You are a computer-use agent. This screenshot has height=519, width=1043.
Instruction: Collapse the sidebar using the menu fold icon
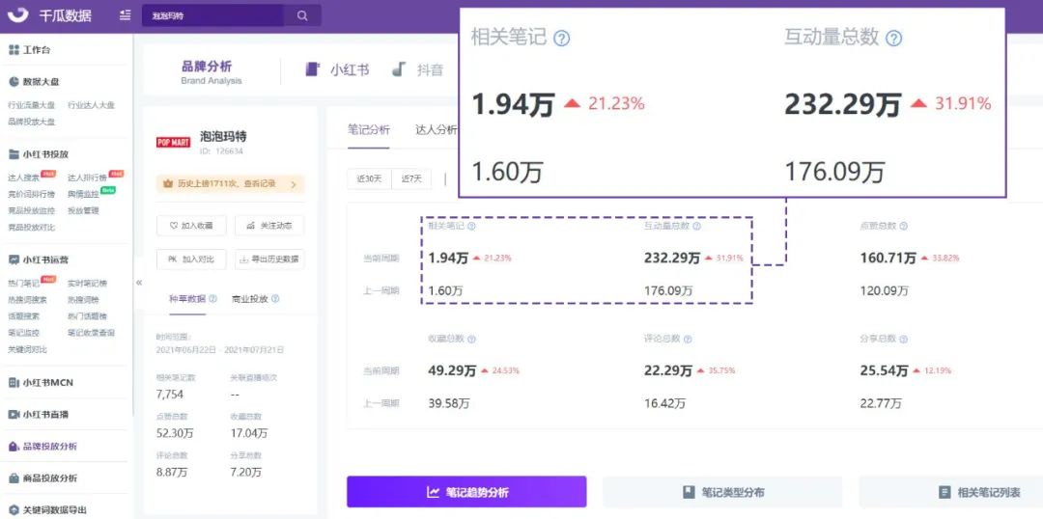(x=126, y=15)
